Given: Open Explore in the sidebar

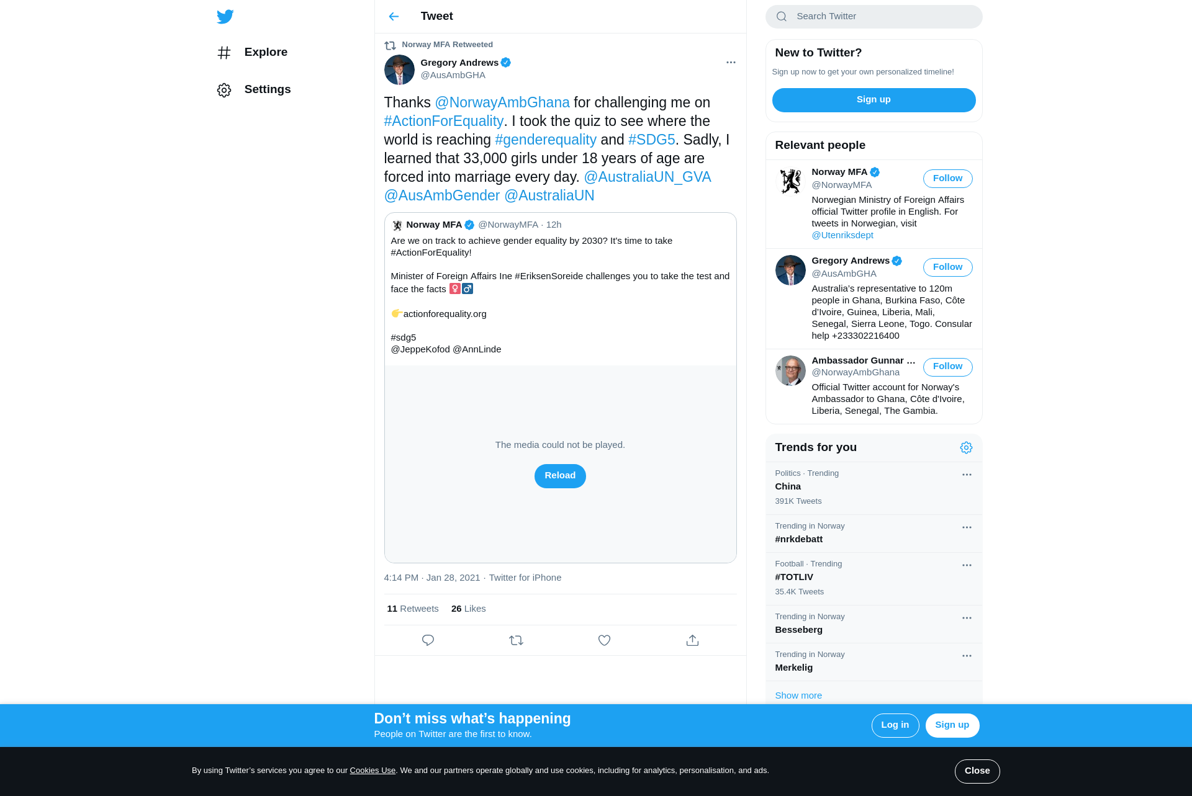Looking at the screenshot, I should point(253,52).
